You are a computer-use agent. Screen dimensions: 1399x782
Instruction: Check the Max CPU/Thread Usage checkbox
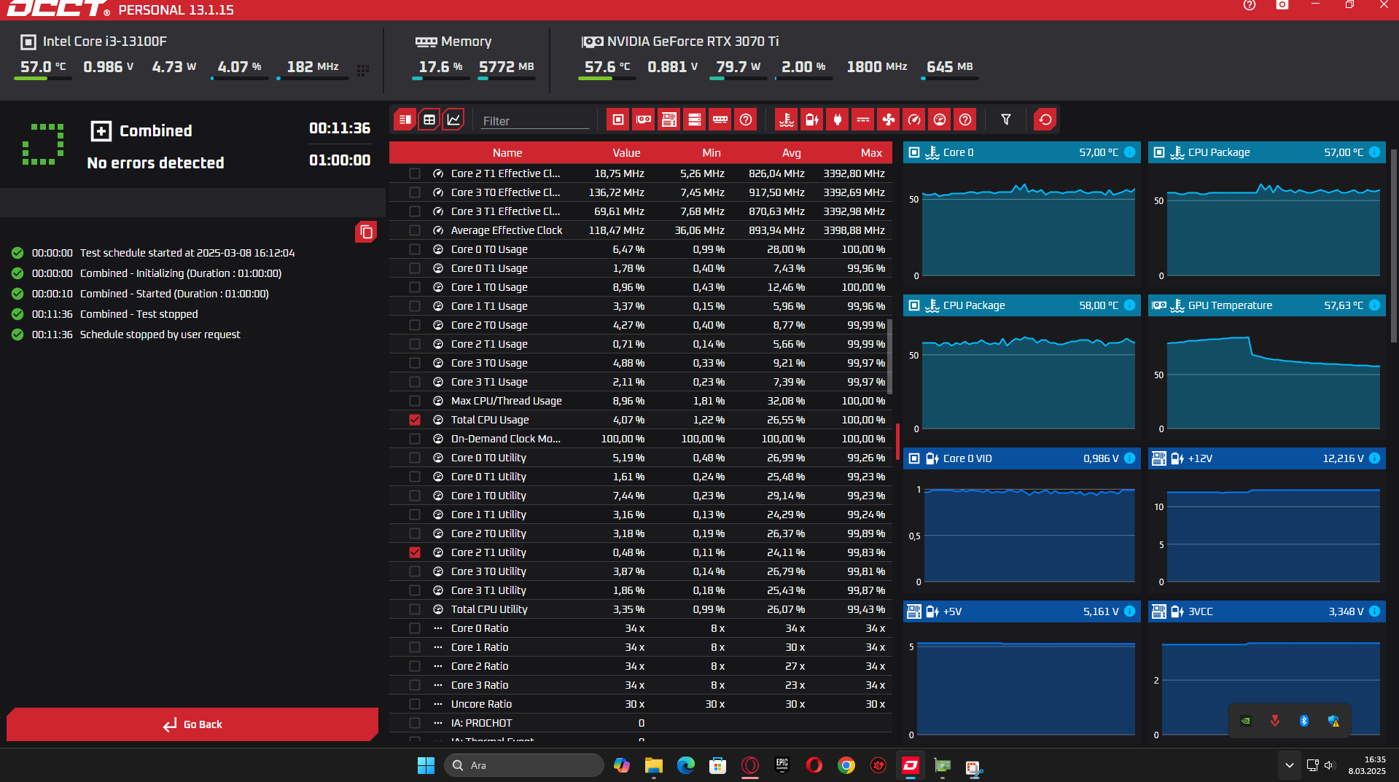point(415,401)
